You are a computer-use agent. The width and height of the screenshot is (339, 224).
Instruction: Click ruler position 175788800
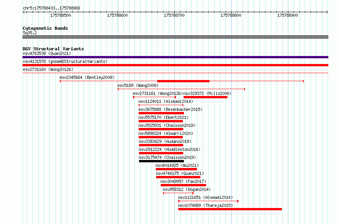pos(231,15)
